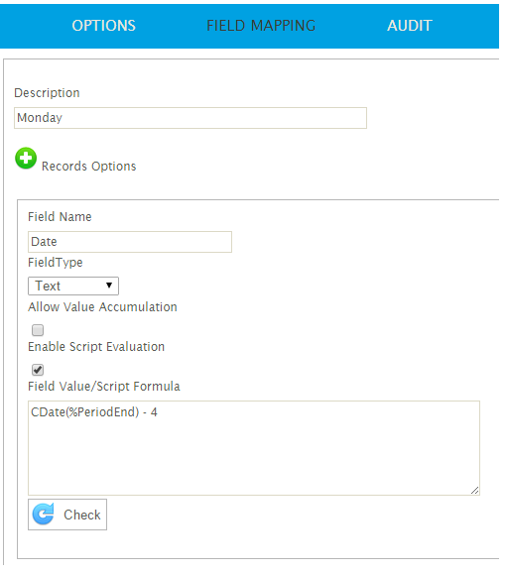Toggle the Allow Value Accumulation checkbox
Image resolution: width=509 pixels, height=575 pixels.
tap(38, 330)
